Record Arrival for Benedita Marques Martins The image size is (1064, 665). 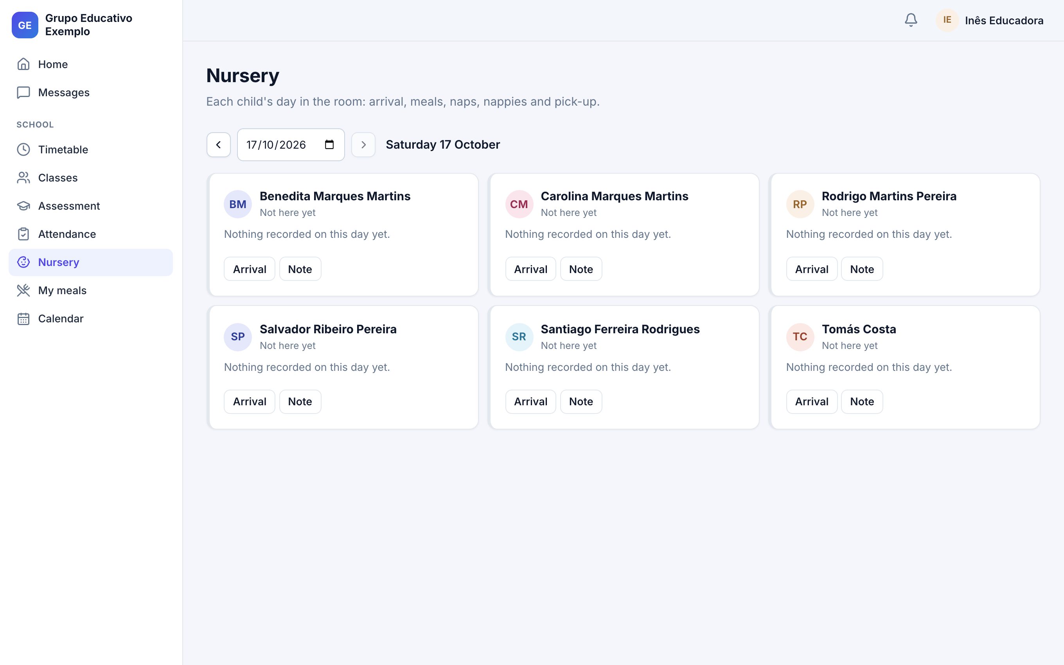[249, 269]
